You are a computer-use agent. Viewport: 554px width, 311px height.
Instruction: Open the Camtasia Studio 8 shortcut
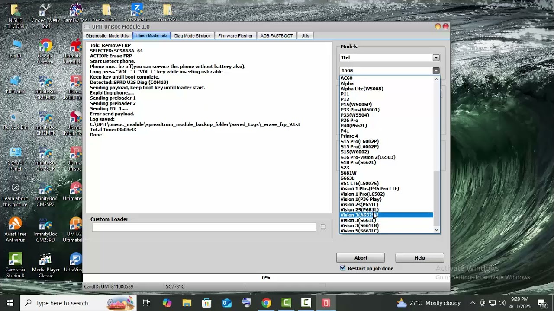pyautogui.click(x=15, y=265)
